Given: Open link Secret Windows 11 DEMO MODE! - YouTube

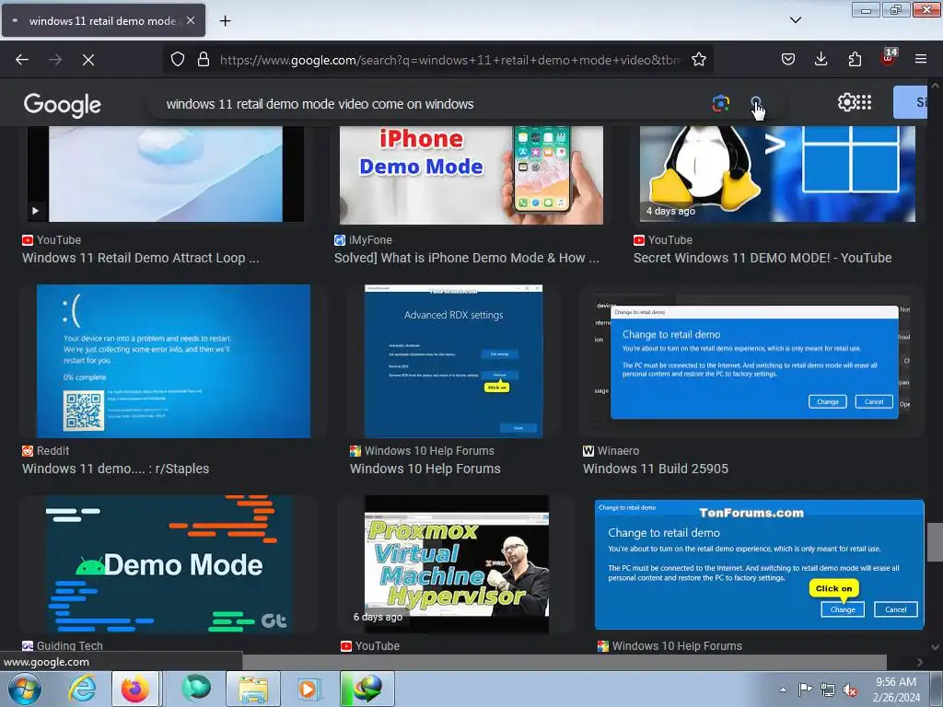Looking at the screenshot, I should (x=762, y=258).
